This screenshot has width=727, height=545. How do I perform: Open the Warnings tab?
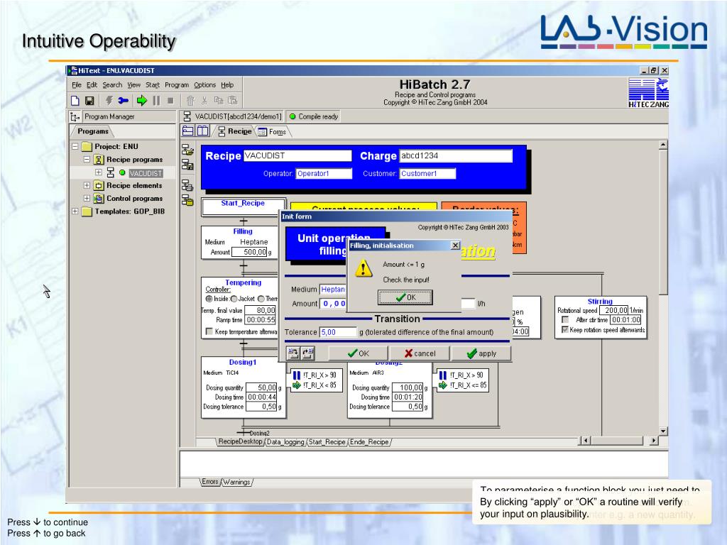tap(237, 482)
